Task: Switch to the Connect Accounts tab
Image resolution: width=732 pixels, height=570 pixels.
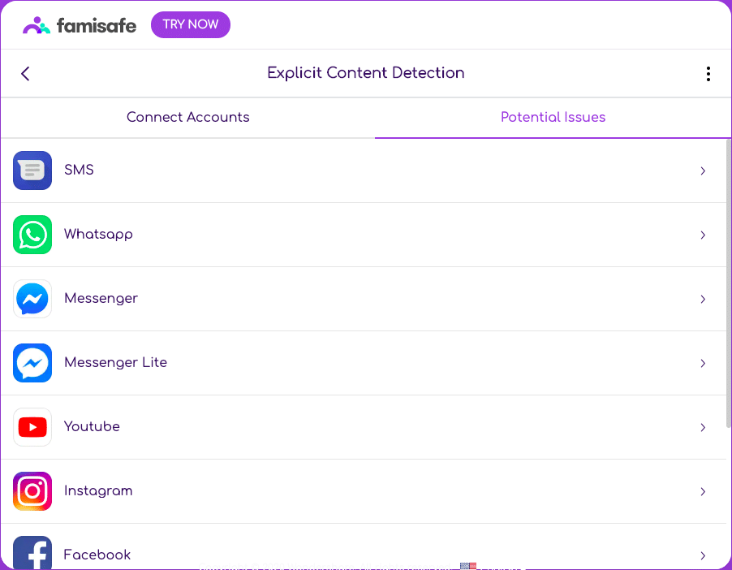Action: [x=187, y=118]
